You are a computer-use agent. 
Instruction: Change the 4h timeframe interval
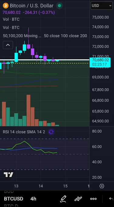(x=33, y=199)
